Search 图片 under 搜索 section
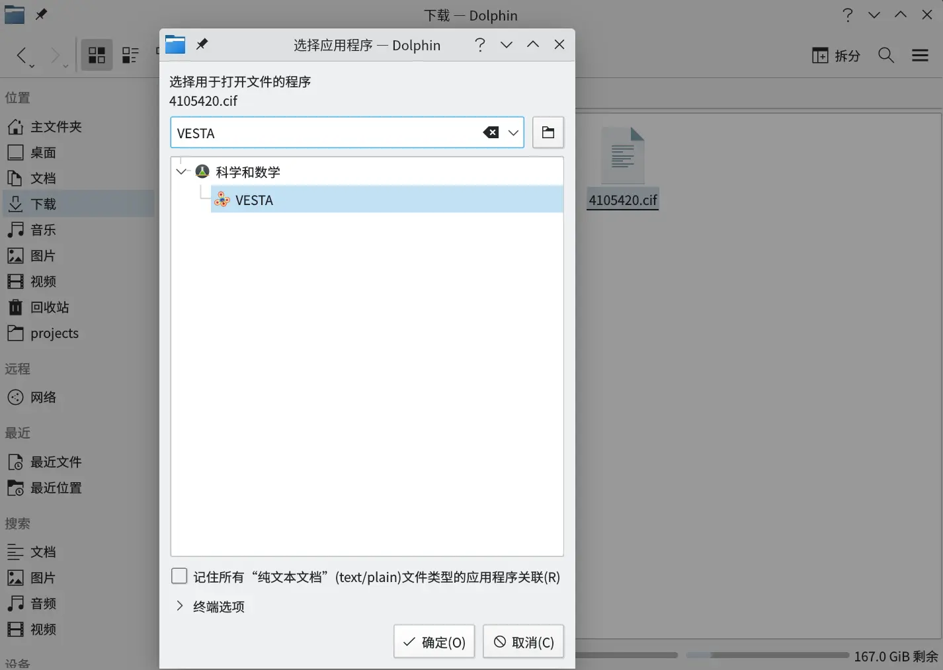This screenshot has height=670, width=943. click(x=77, y=577)
